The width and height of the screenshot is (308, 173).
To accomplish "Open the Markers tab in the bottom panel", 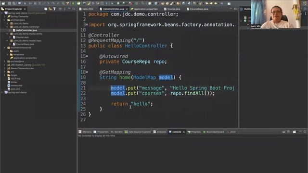I will click(x=85, y=132).
